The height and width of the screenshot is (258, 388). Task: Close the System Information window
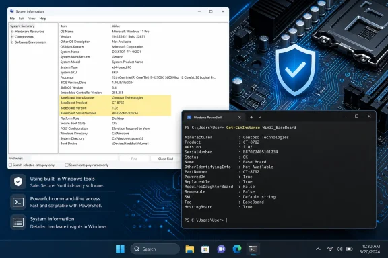coord(223,11)
